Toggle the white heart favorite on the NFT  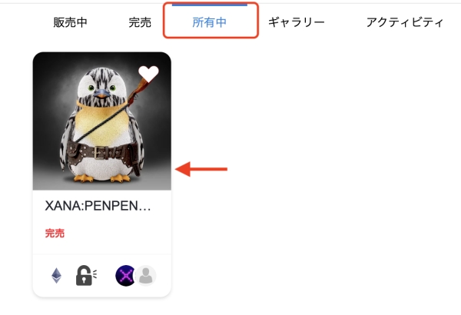(x=148, y=74)
